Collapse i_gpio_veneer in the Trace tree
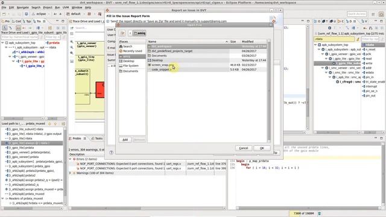 [x=10, y=57]
